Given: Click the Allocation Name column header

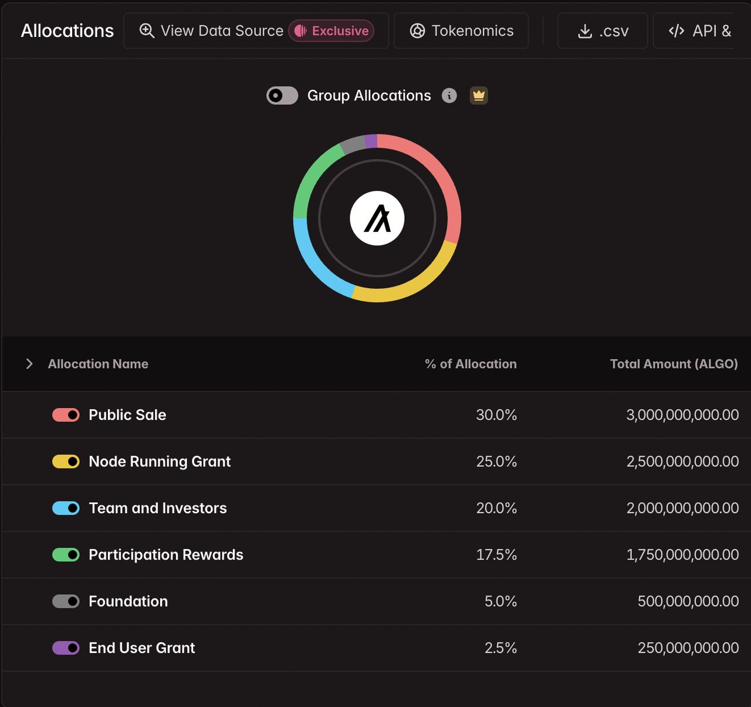Looking at the screenshot, I should [98, 364].
